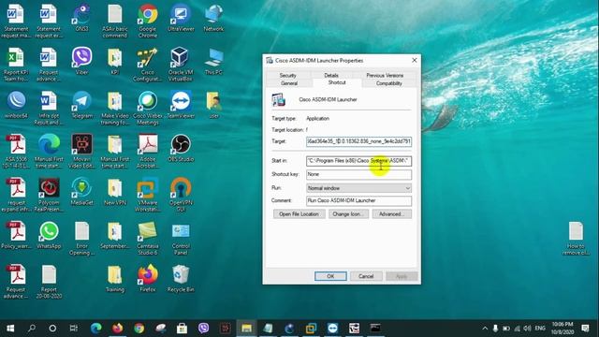Viewport: 599px width, 337px height.
Task: Open winbox64 desktop icon
Action: pyautogui.click(x=16, y=105)
